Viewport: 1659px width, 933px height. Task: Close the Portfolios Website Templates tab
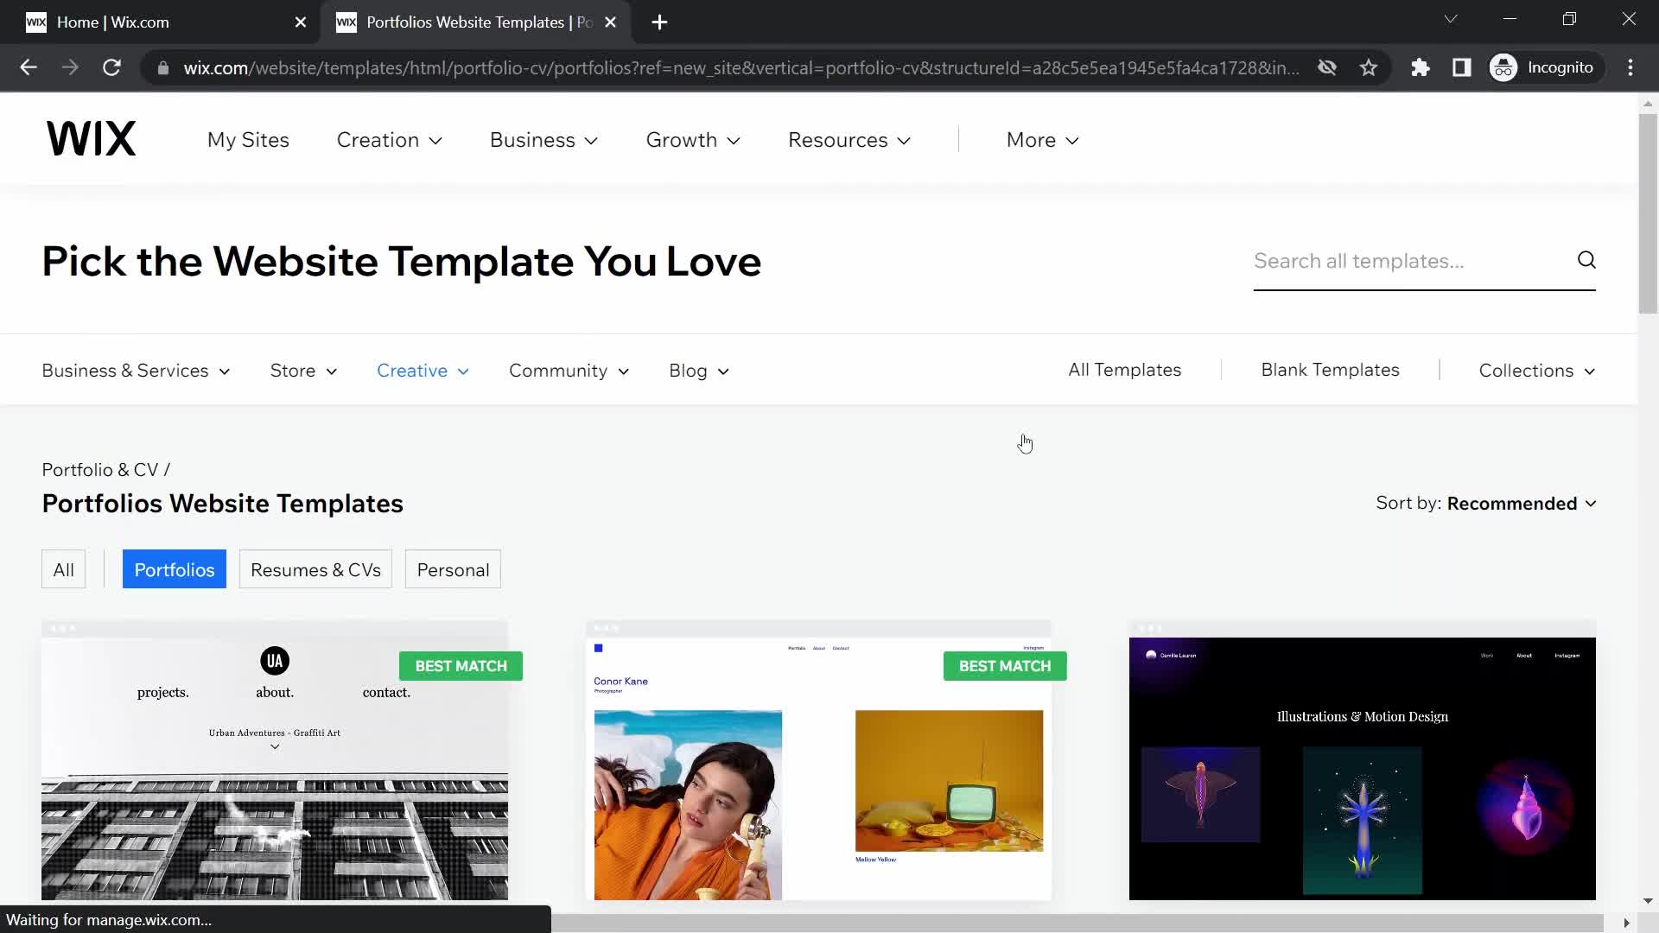pos(611,22)
